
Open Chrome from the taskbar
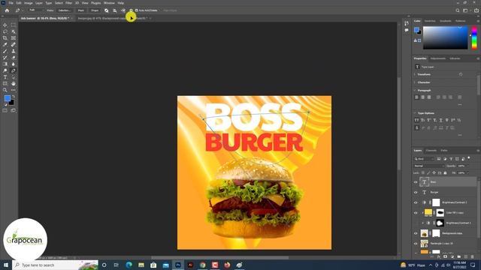pos(202,265)
